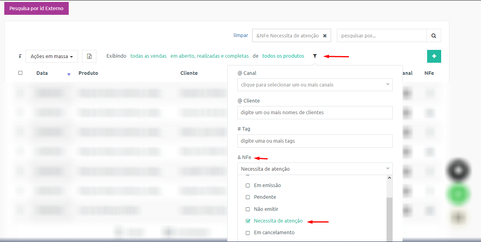Check the Em emissão option
Image resolution: width=481 pixels, height=242 pixels.
(248, 185)
